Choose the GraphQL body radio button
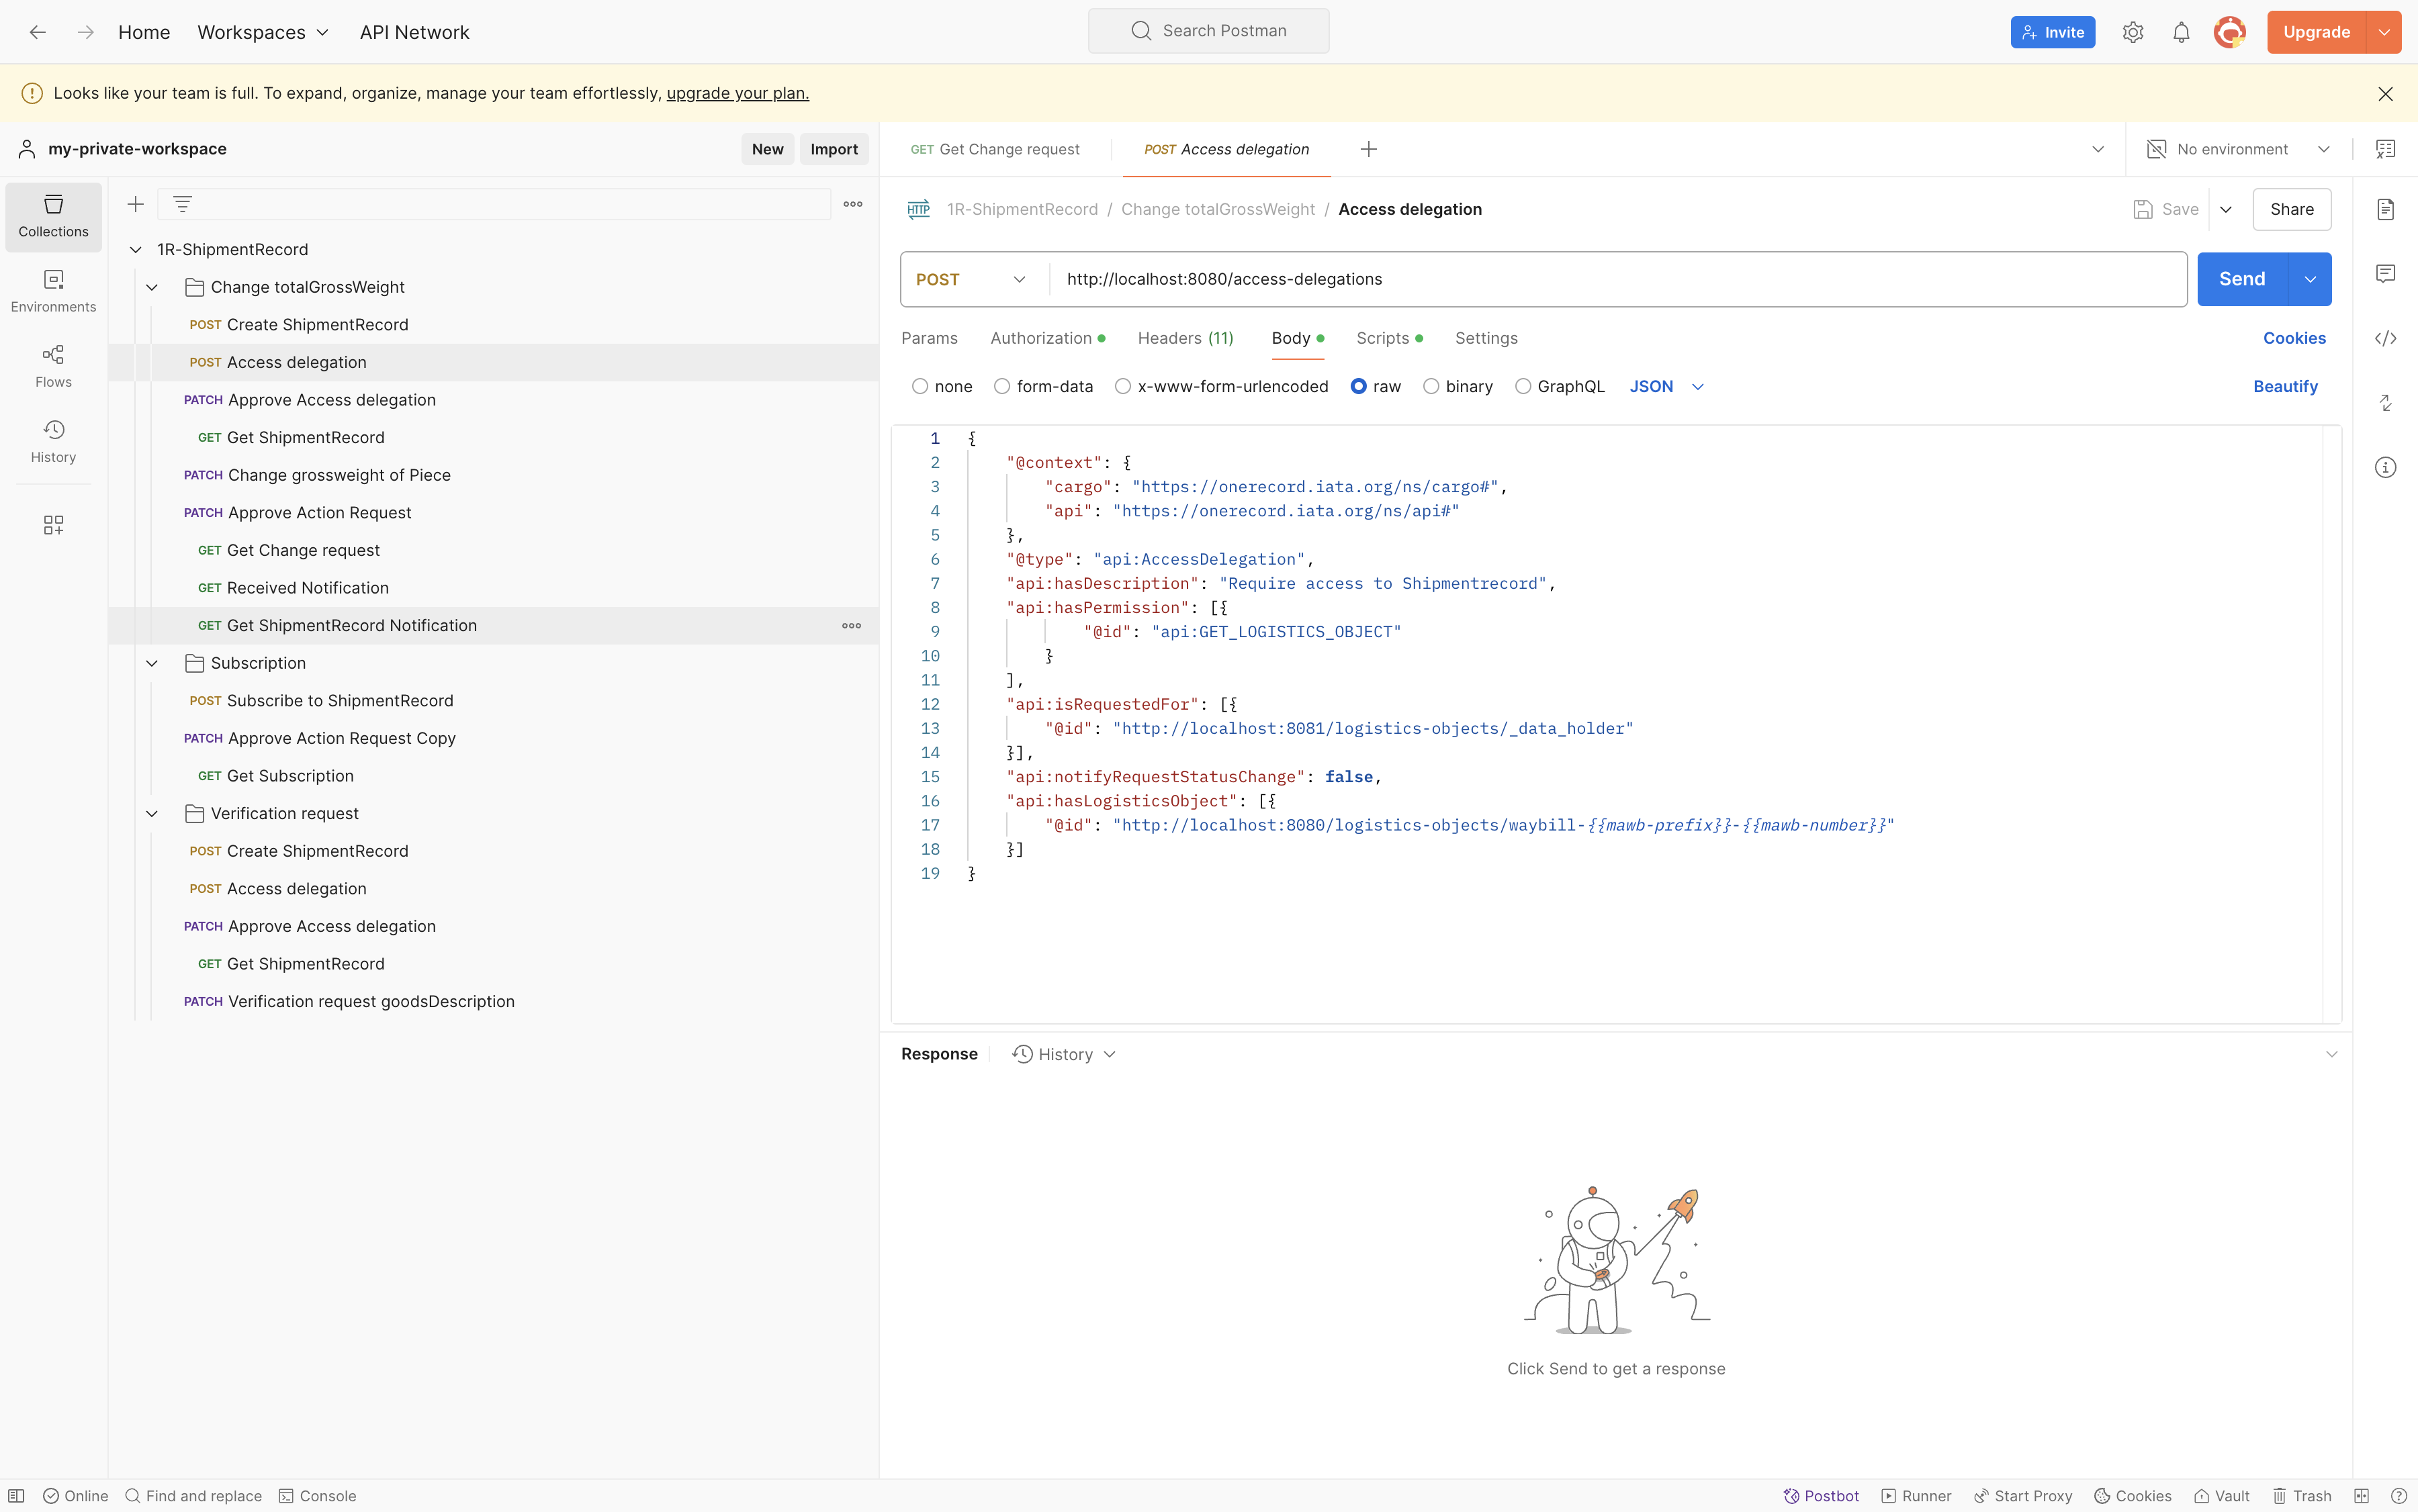2418x1512 pixels. (1523, 386)
